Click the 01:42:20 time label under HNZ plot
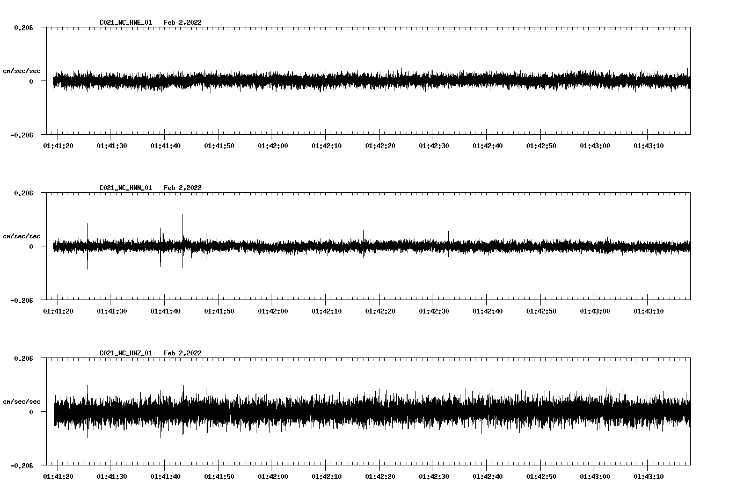Image resolution: width=729 pixels, height=496 pixels. pos(380,477)
